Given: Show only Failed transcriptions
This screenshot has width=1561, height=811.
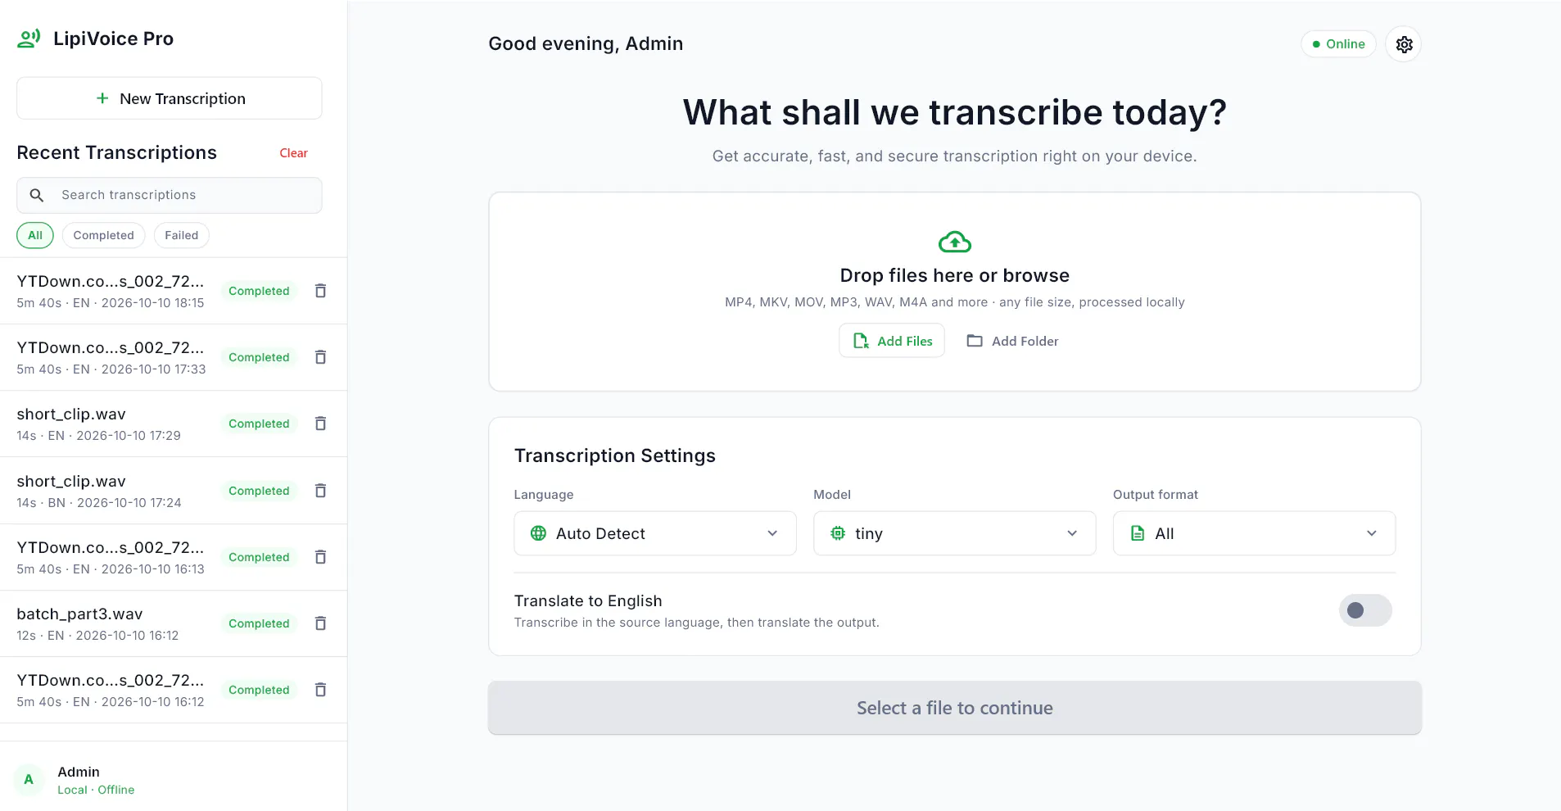Looking at the screenshot, I should tap(182, 235).
